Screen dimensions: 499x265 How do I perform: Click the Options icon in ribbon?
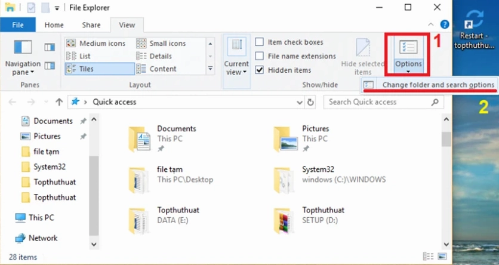[x=408, y=48]
